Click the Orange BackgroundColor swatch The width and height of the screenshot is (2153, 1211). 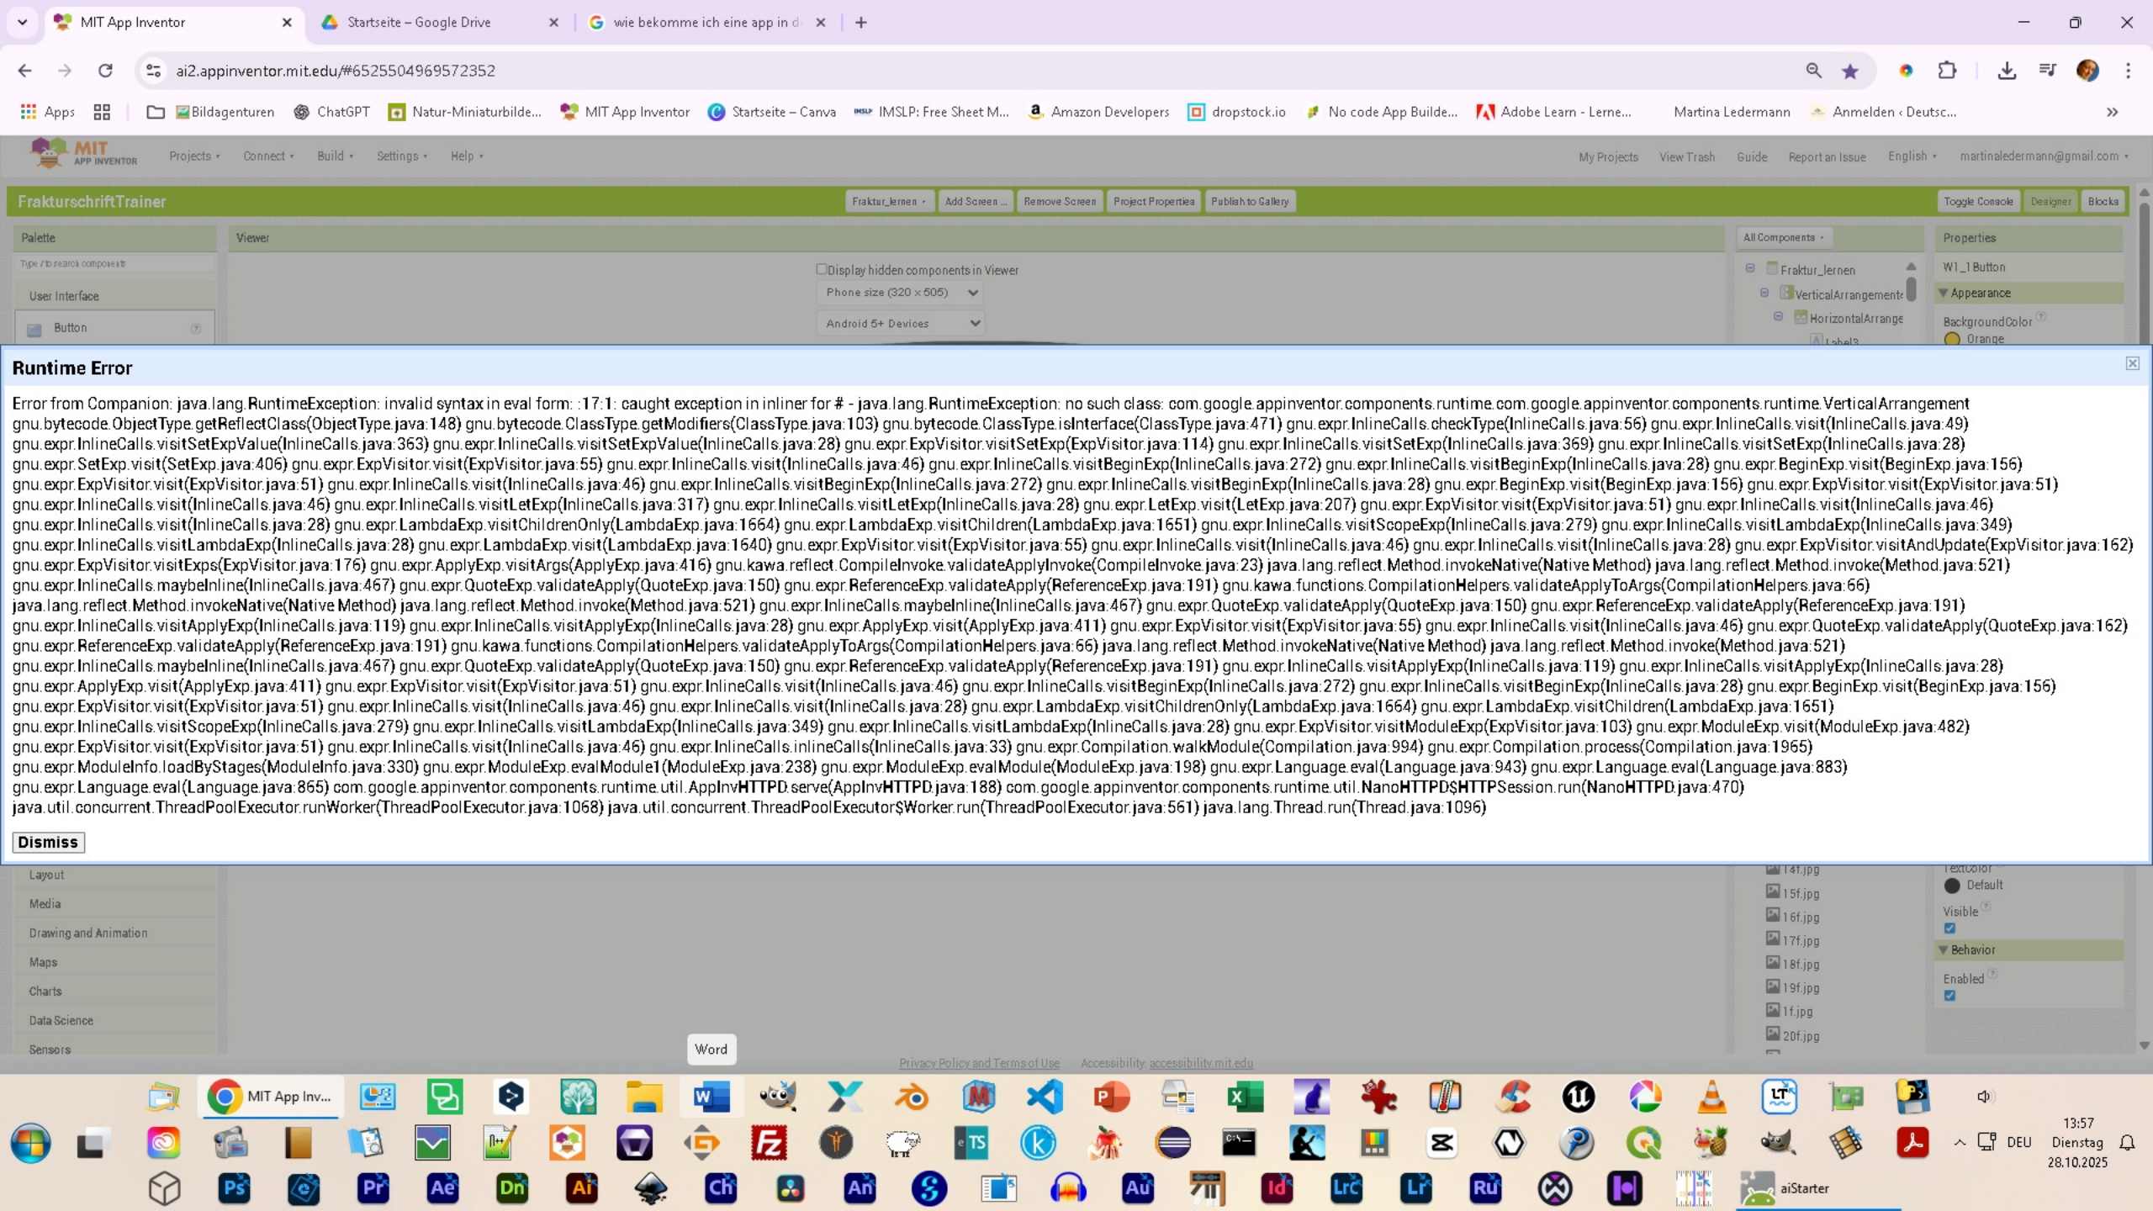tap(1952, 339)
